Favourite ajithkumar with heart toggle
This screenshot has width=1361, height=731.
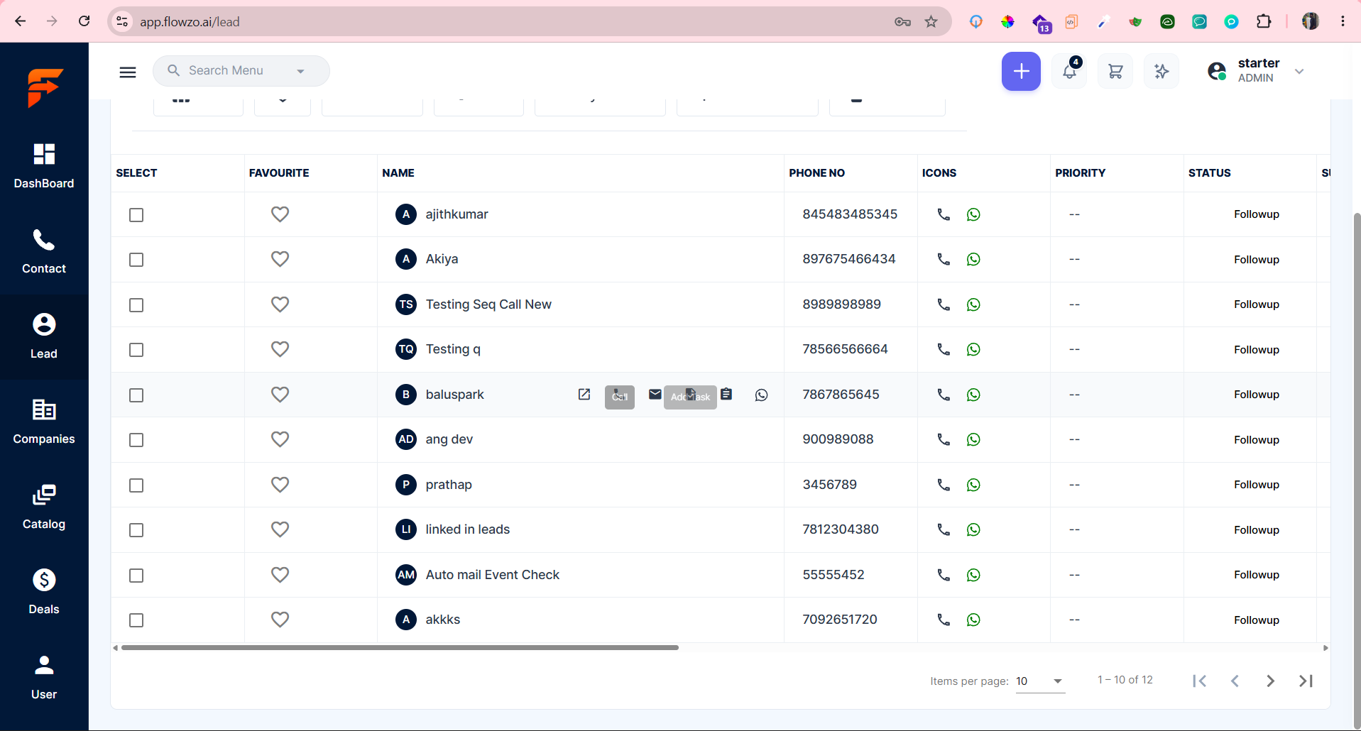(x=280, y=214)
